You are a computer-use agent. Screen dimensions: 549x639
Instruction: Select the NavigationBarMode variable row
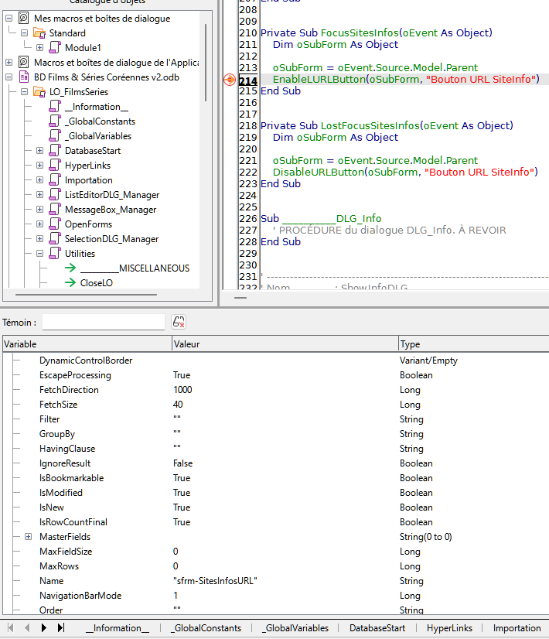tap(276, 595)
